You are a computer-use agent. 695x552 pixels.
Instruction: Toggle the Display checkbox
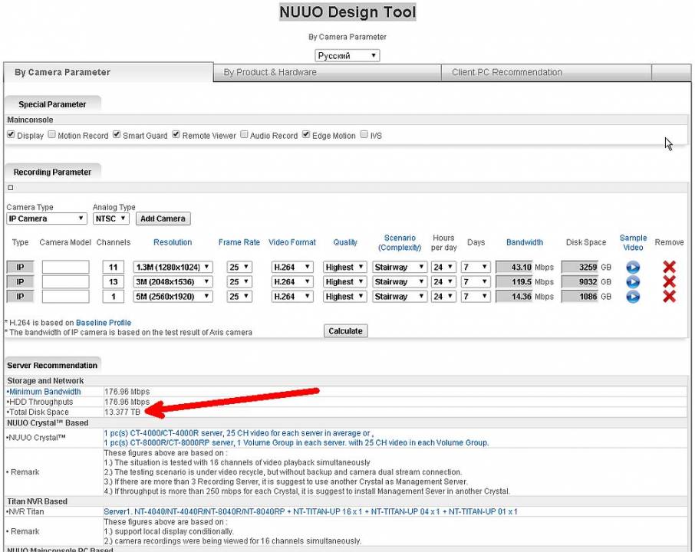[x=11, y=135]
